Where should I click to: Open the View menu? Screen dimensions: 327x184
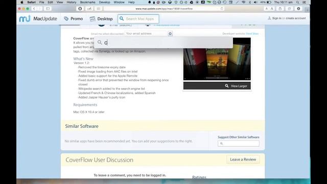click(x=60, y=2)
